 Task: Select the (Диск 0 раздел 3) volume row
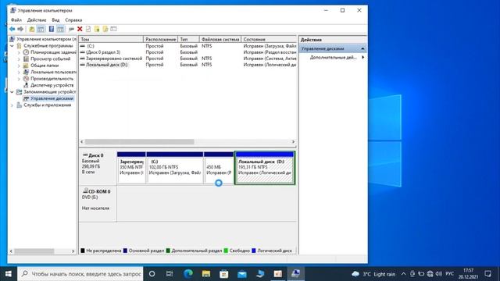[x=187, y=52]
